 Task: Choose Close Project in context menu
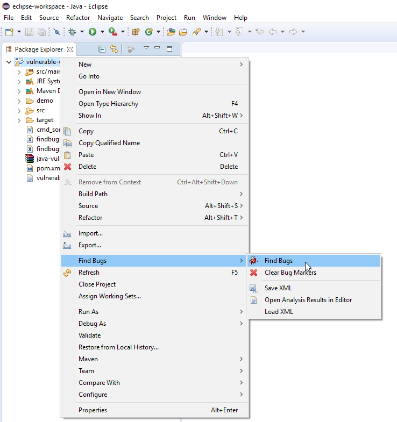(154, 284)
